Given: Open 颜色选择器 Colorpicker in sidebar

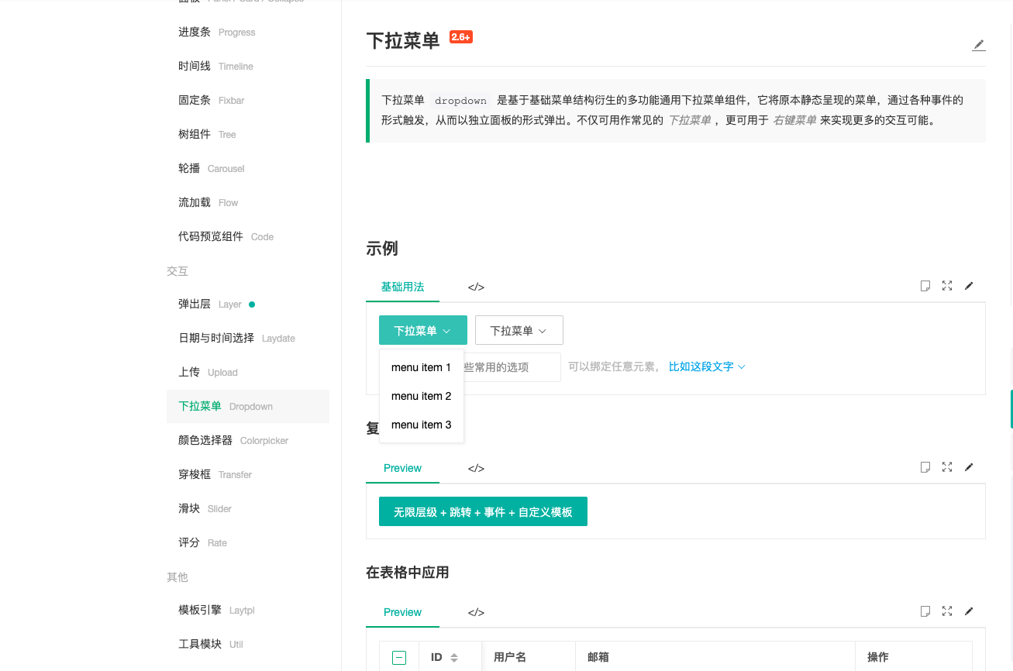Looking at the screenshot, I should 248,440.
